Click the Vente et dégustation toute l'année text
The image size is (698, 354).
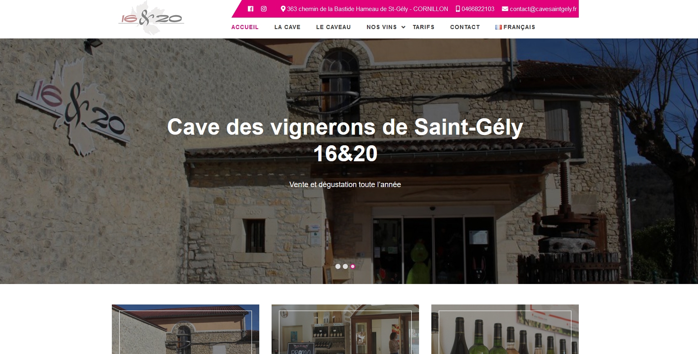(345, 185)
